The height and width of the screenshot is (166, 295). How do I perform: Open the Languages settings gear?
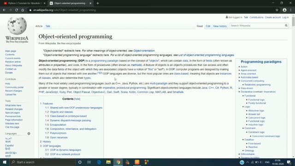[x=29, y=134]
